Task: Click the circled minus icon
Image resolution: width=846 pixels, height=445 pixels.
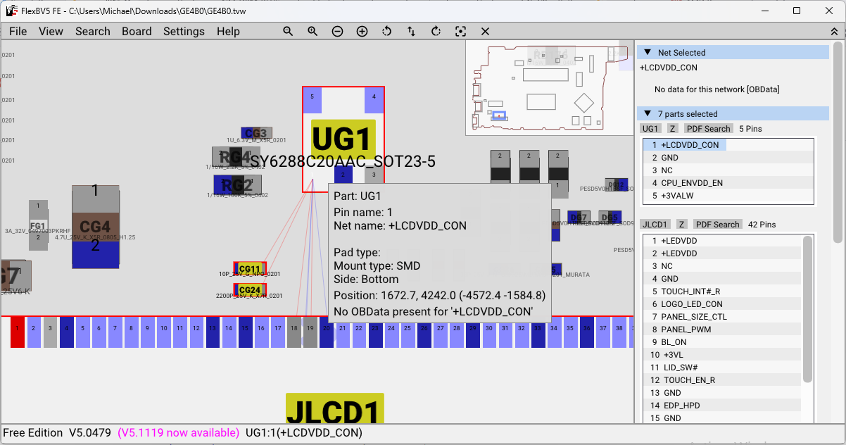Action: 337,31
